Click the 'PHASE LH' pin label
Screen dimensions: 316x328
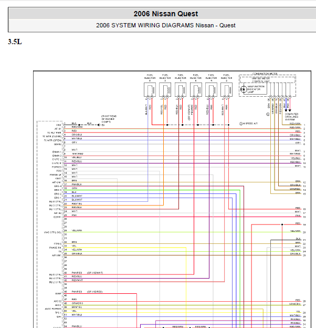[x=56, y=175]
